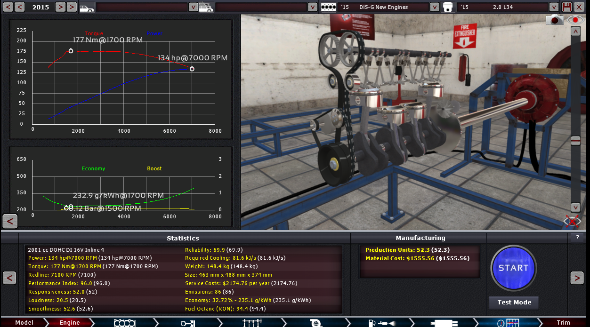Jump forward with the outer-right year arrow

tap(71, 7)
